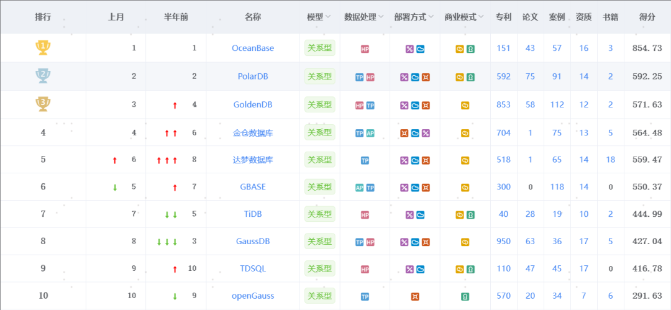Open the 金仓数据库 link
671x310 pixels.
click(x=253, y=133)
